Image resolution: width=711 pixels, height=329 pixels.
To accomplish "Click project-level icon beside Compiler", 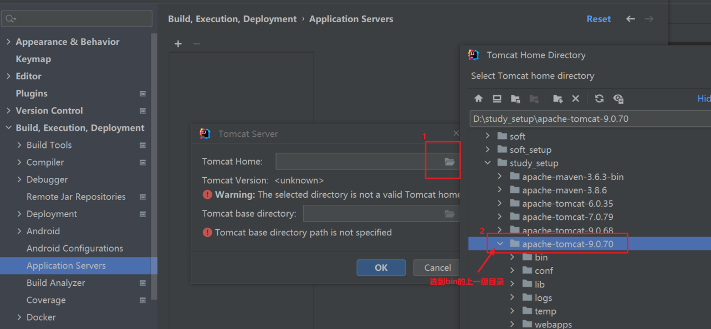I will coord(142,162).
